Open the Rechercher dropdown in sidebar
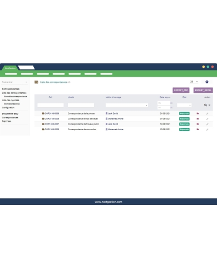This screenshot has width=217, height=269. click(x=14, y=82)
